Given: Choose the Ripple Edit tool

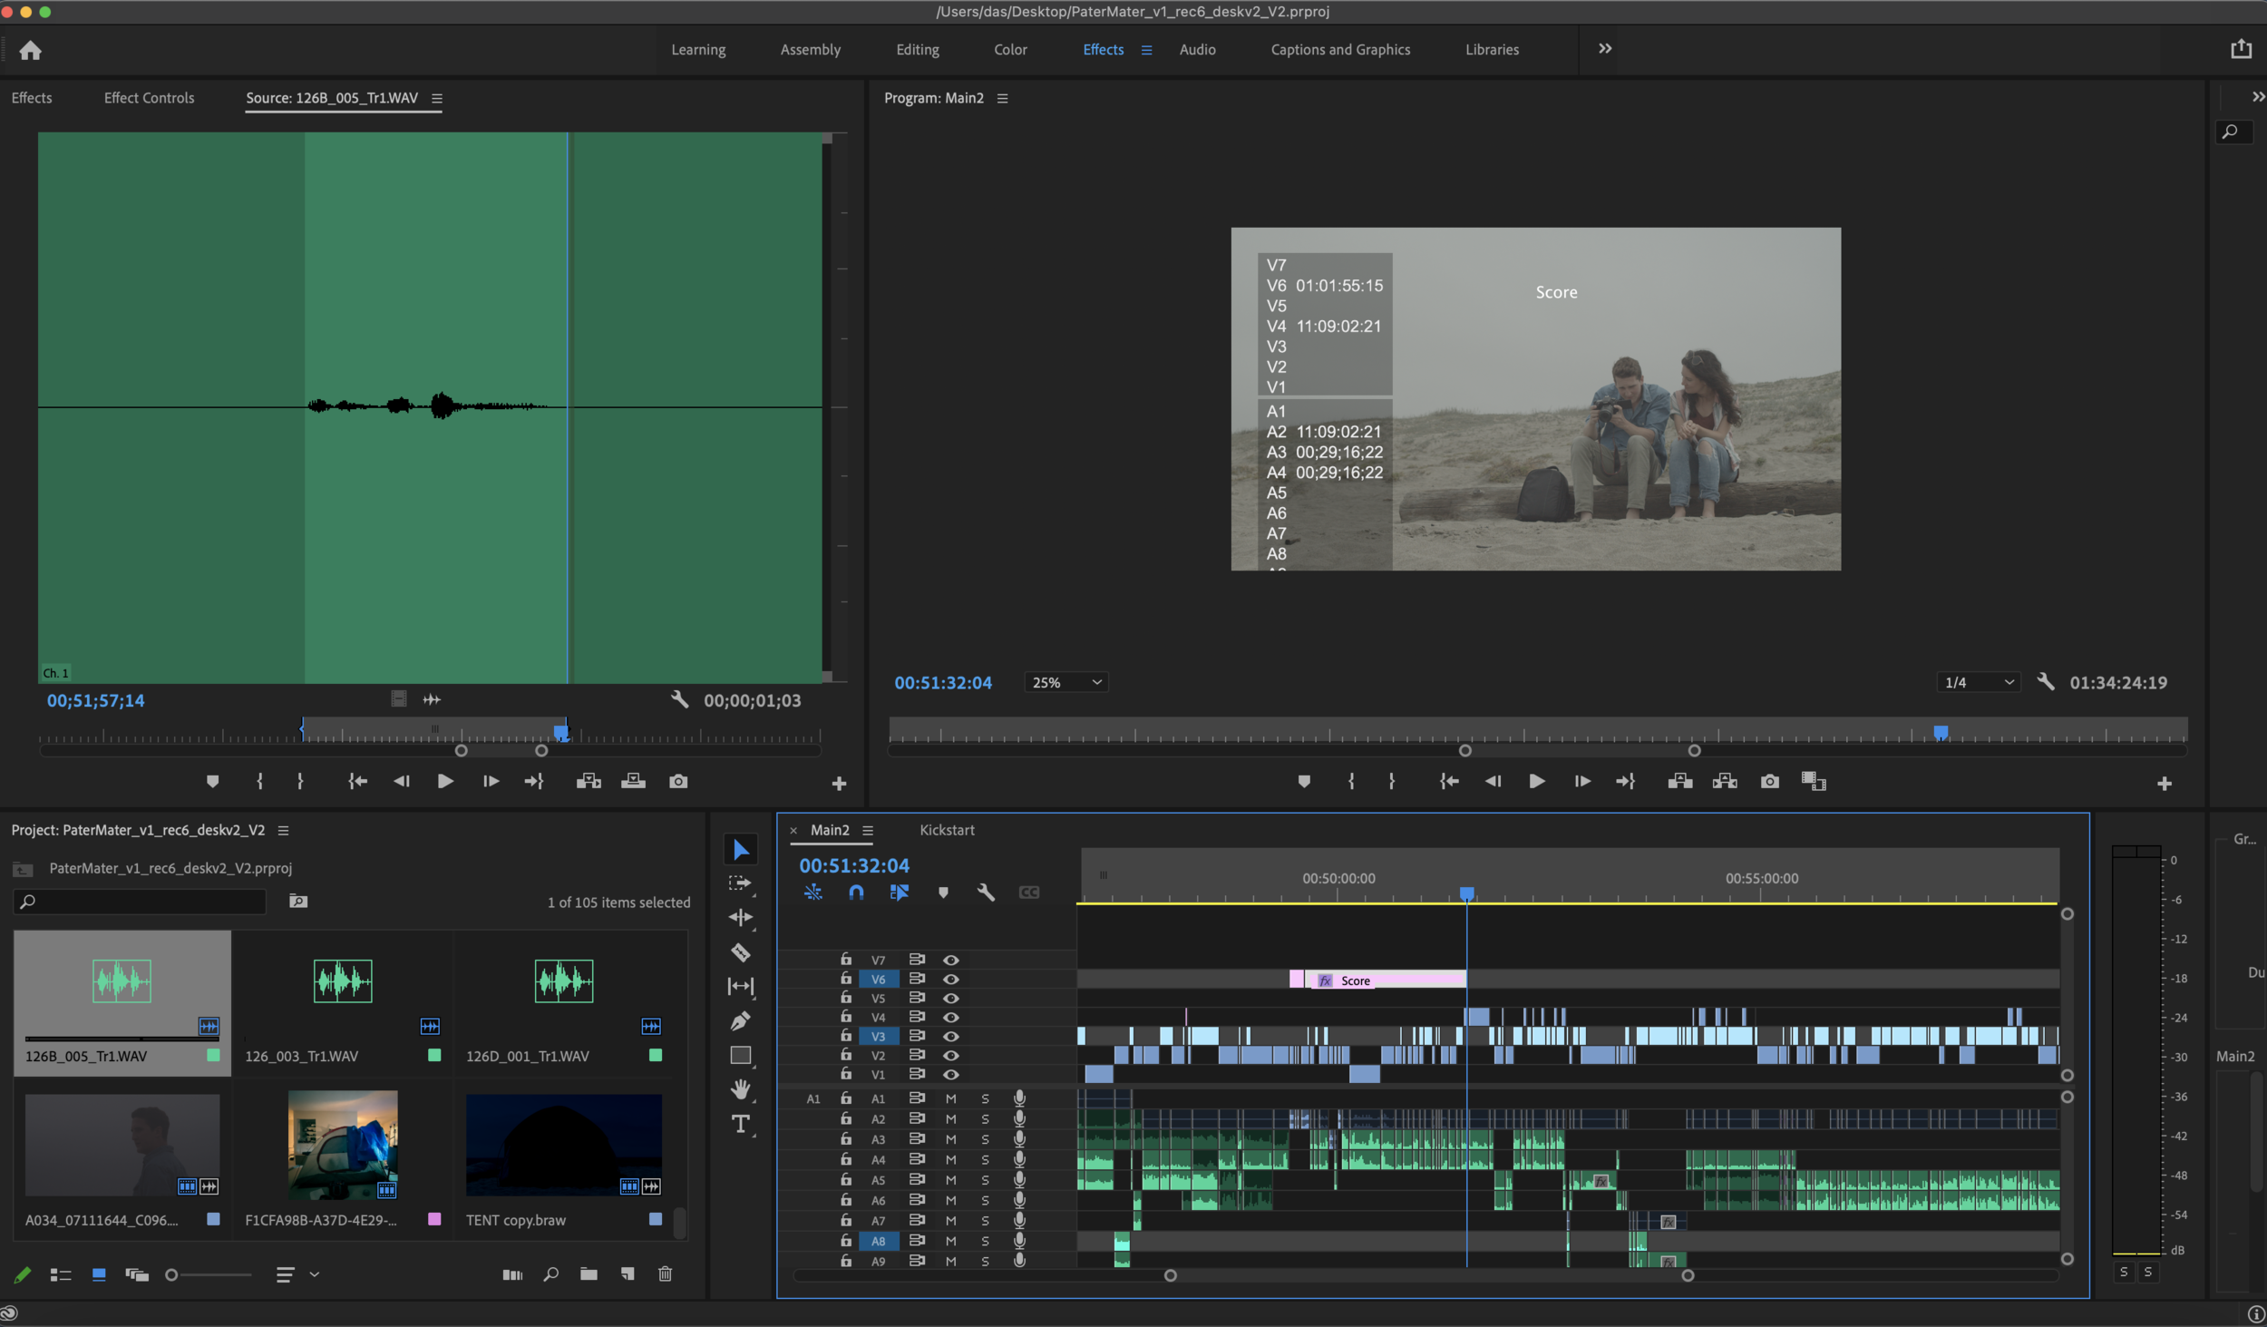Looking at the screenshot, I should tap(741, 918).
